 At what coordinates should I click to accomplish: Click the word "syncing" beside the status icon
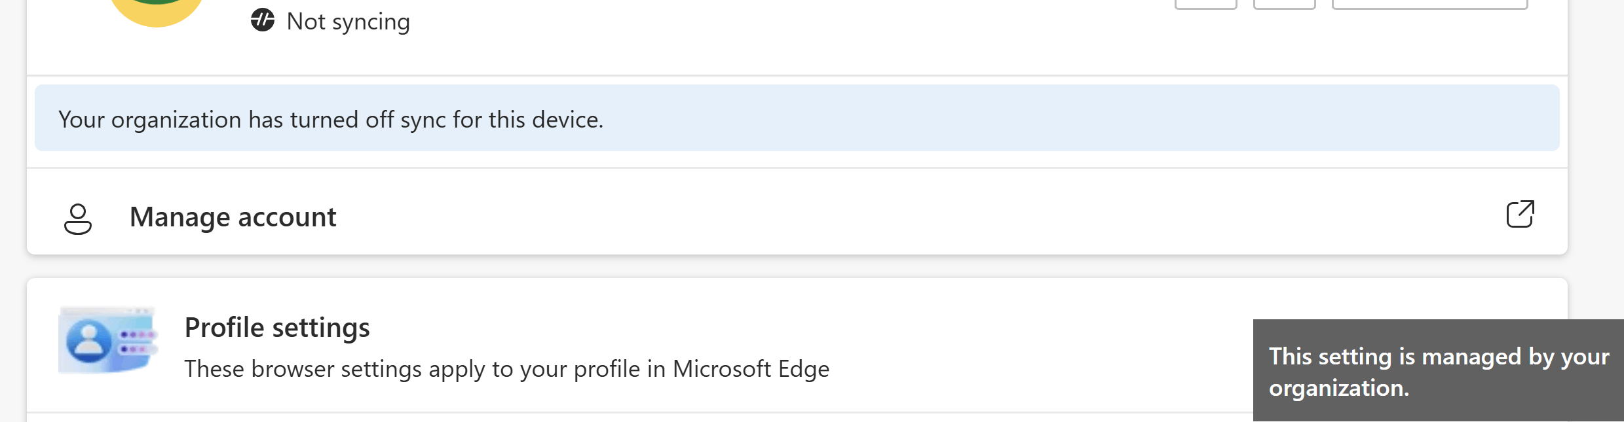pyautogui.click(x=371, y=22)
